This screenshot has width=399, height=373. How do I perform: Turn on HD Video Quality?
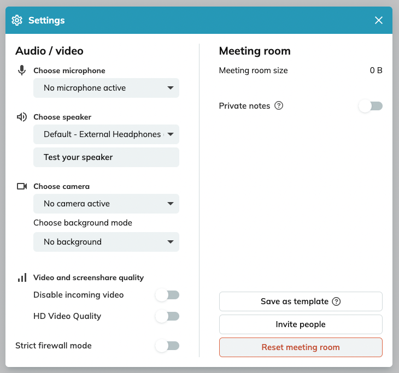(167, 316)
